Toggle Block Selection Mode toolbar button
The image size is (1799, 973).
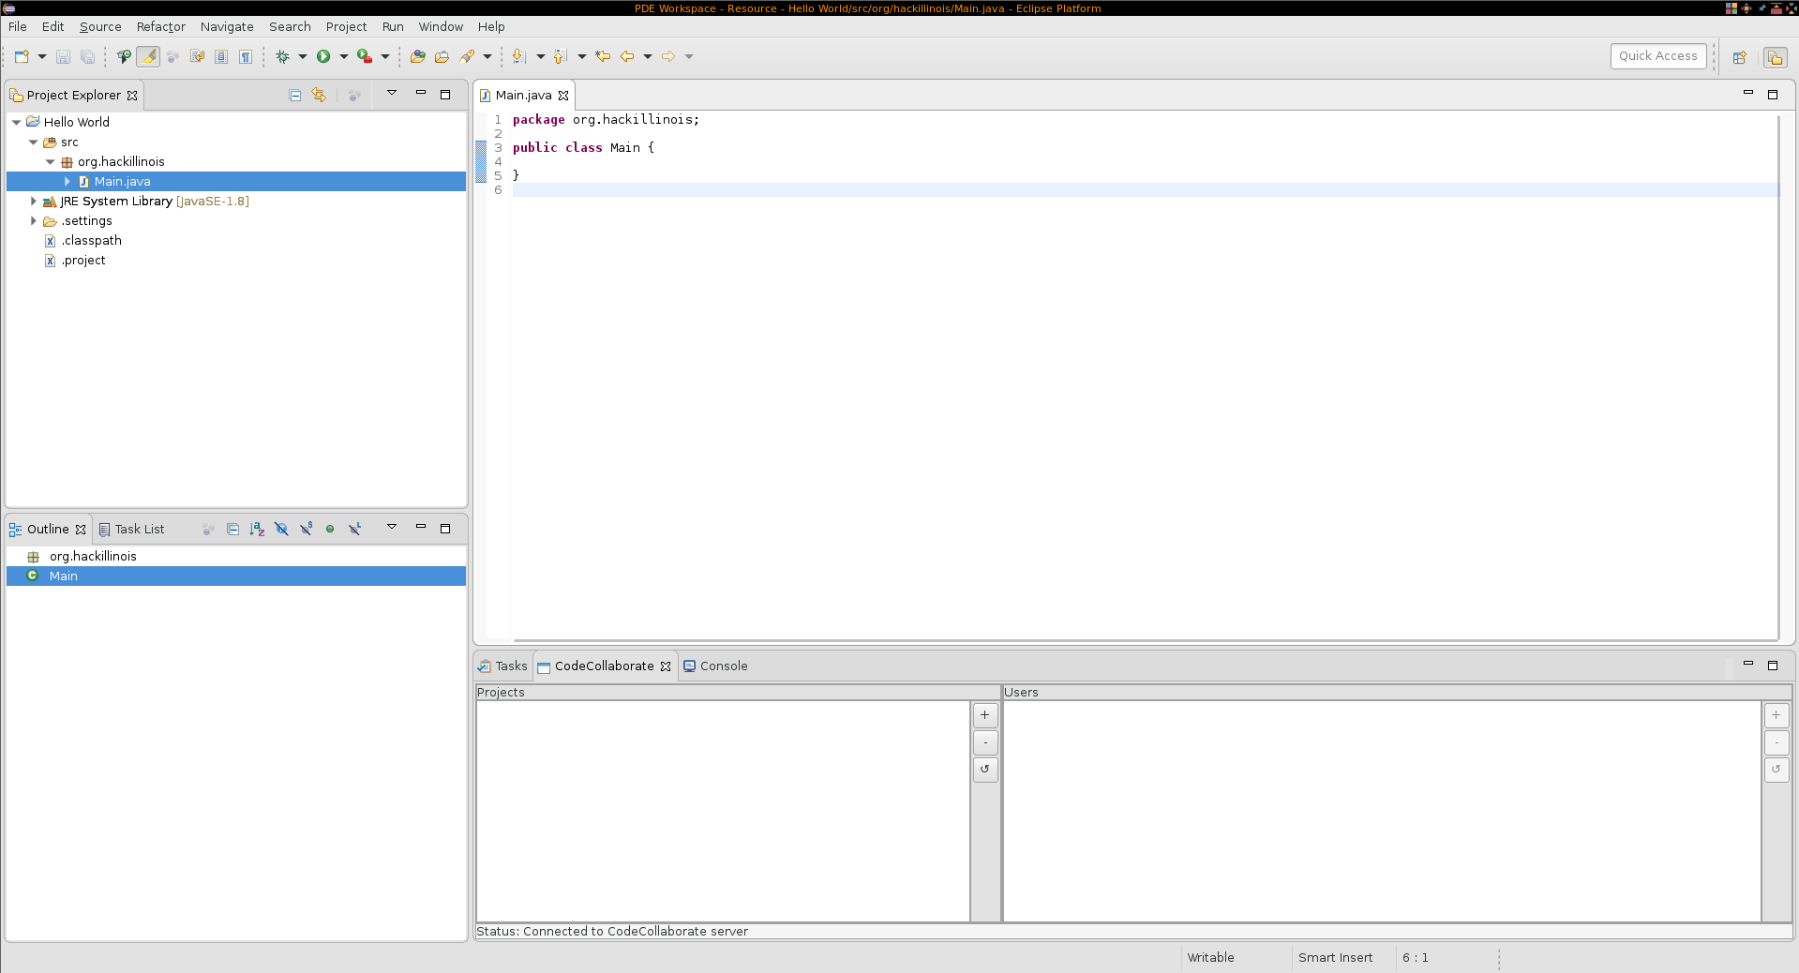221,56
